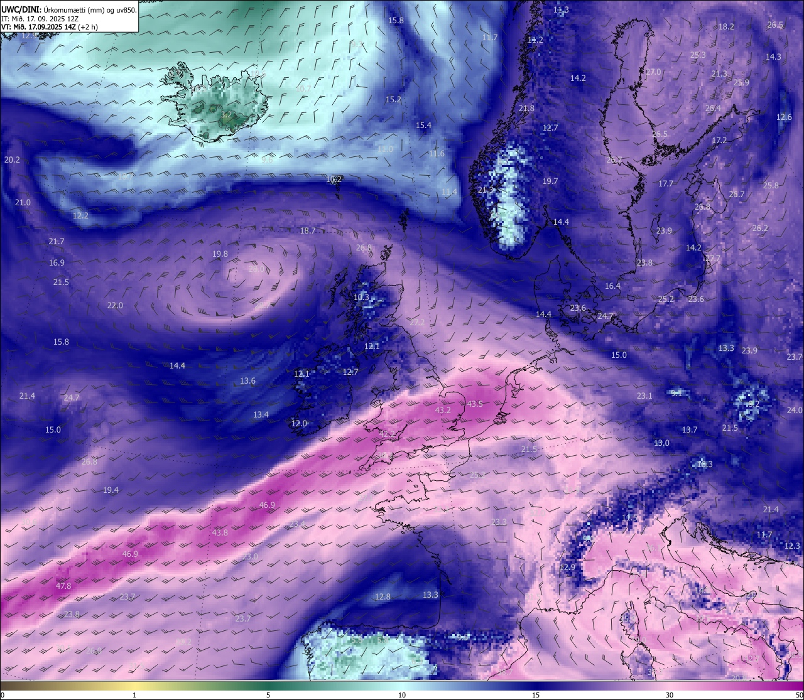Viewport: 804px width, 700px height.
Task: Click the 15.2 value on the map
Action: pyautogui.click(x=393, y=99)
